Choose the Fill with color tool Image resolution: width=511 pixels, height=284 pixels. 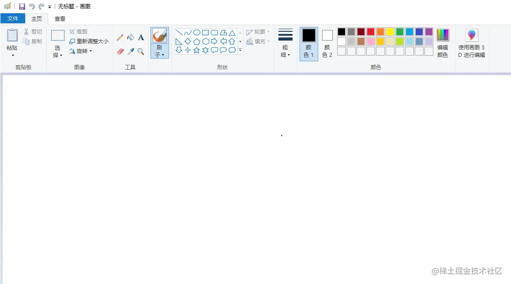coord(131,37)
